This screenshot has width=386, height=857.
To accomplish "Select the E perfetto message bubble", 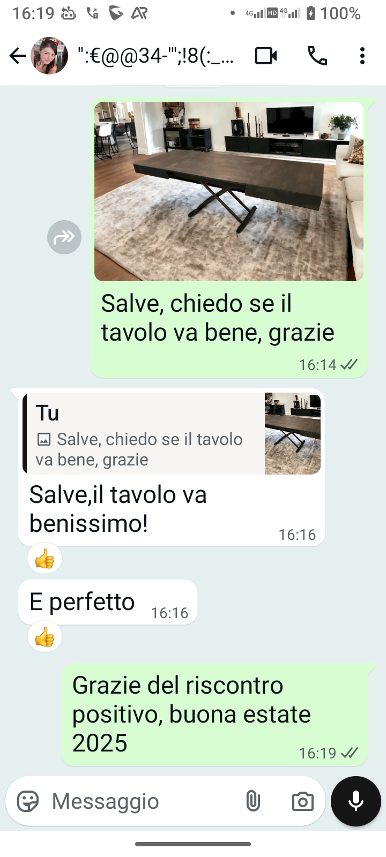I will point(108,602).
